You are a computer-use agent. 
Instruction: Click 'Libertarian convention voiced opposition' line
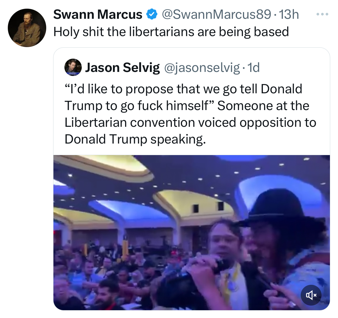pyautogui.click(x=190, y=122)
